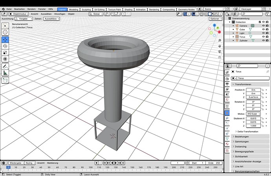Uncheck the Collection exclude checkbox

[x=260, y=22]
